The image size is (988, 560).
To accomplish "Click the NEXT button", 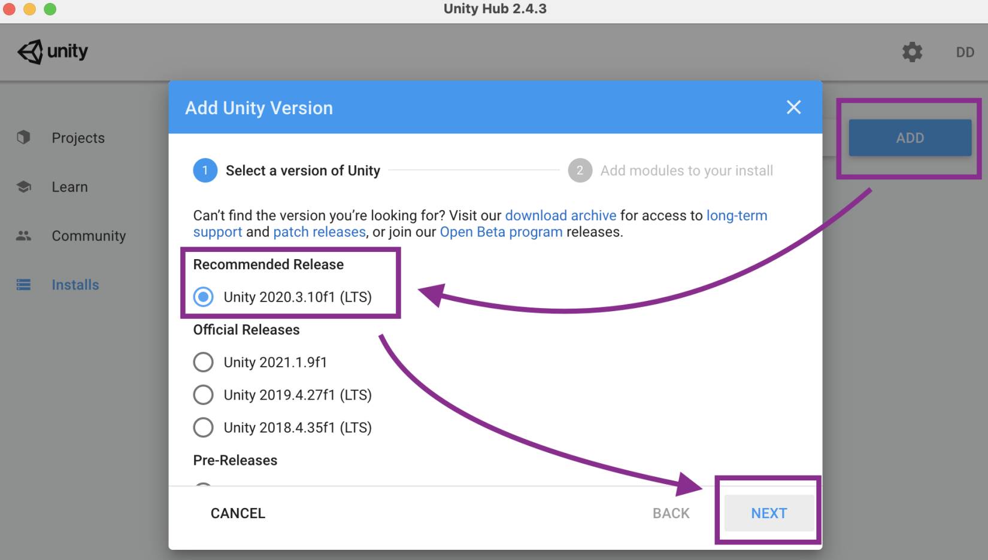I will click(769, 513).
